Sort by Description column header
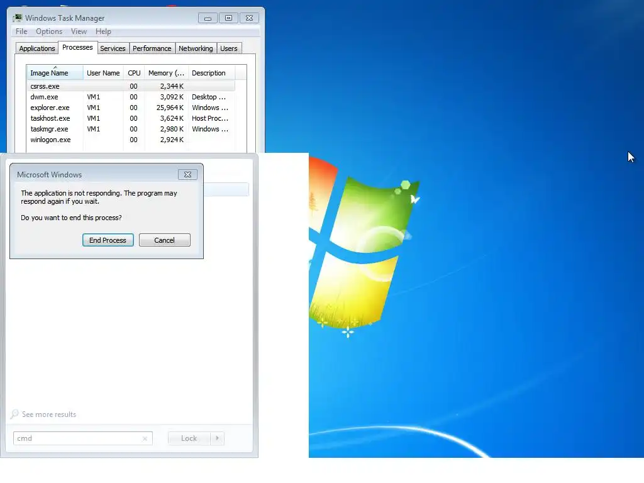Screen dimensions: 644x483 (211, 73)
